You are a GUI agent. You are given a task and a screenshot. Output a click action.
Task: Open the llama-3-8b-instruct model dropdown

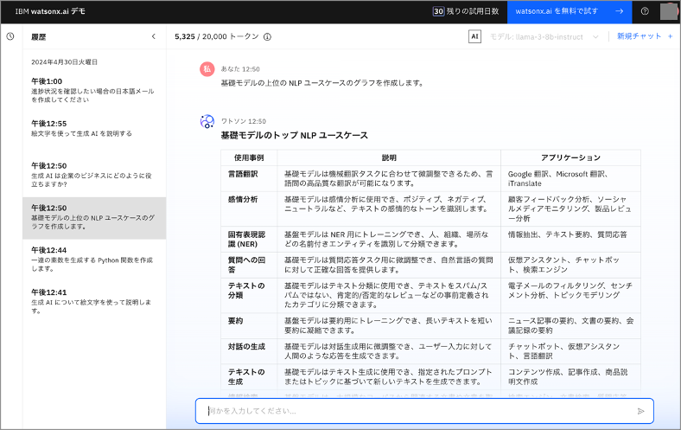tap(544, 37)
